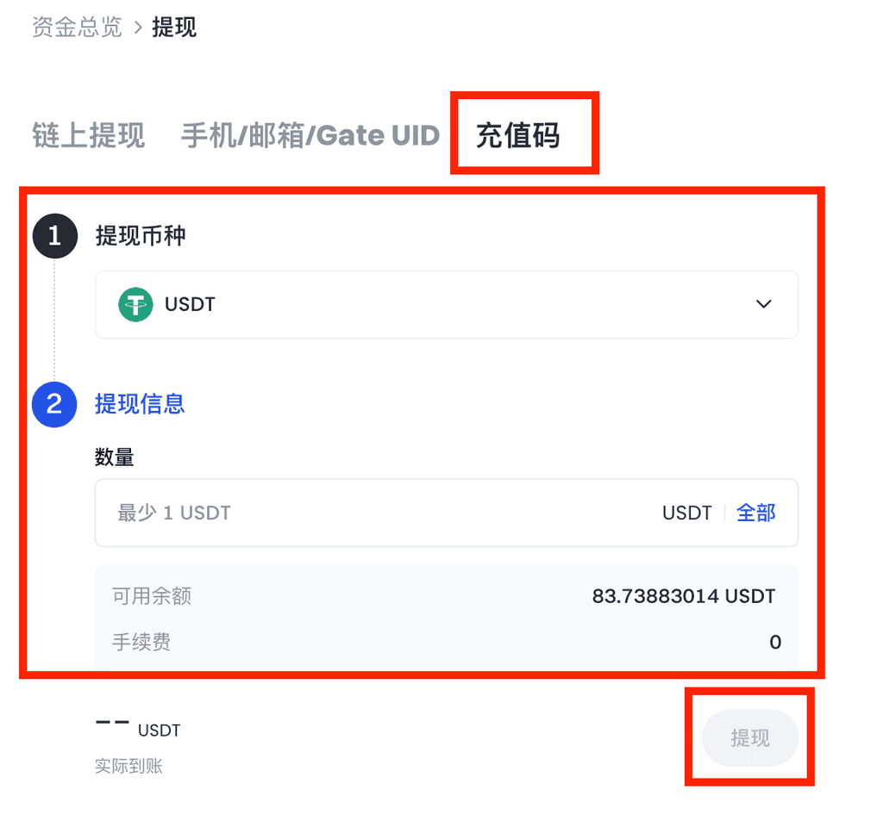Image resolution: width=883 pixels, height=833 pixels.
Task: Switch to the 链上提现 tab
Action: pos(89,135)
